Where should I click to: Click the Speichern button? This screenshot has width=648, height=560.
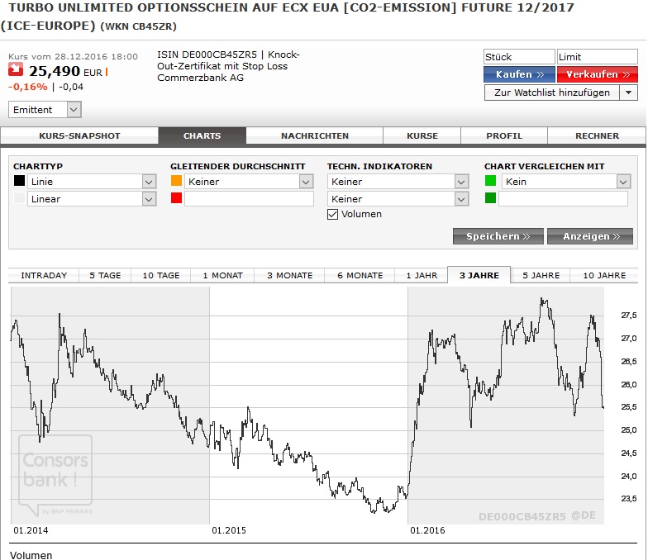[498, 236]
